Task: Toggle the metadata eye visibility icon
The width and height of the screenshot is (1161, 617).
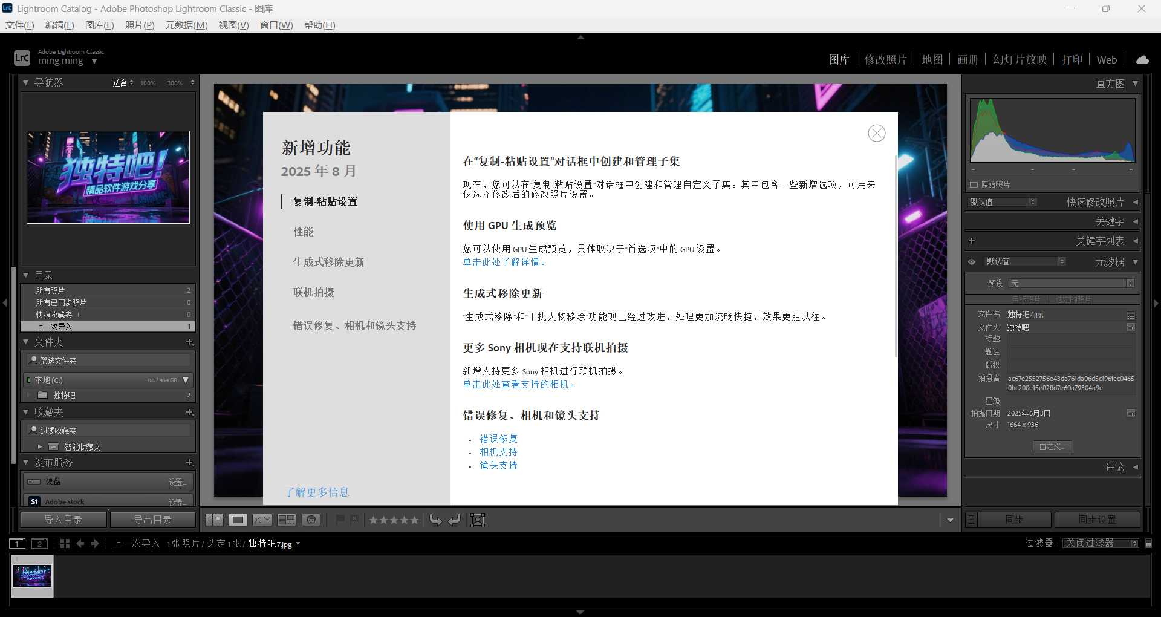Action: 972,262
